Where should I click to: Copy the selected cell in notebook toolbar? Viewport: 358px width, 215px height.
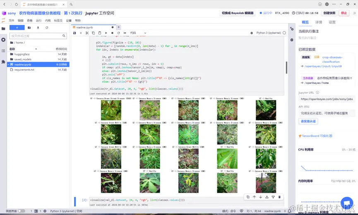click(94, 33)
